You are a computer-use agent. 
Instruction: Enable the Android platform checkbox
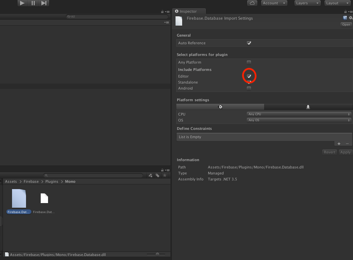(249, 88)
